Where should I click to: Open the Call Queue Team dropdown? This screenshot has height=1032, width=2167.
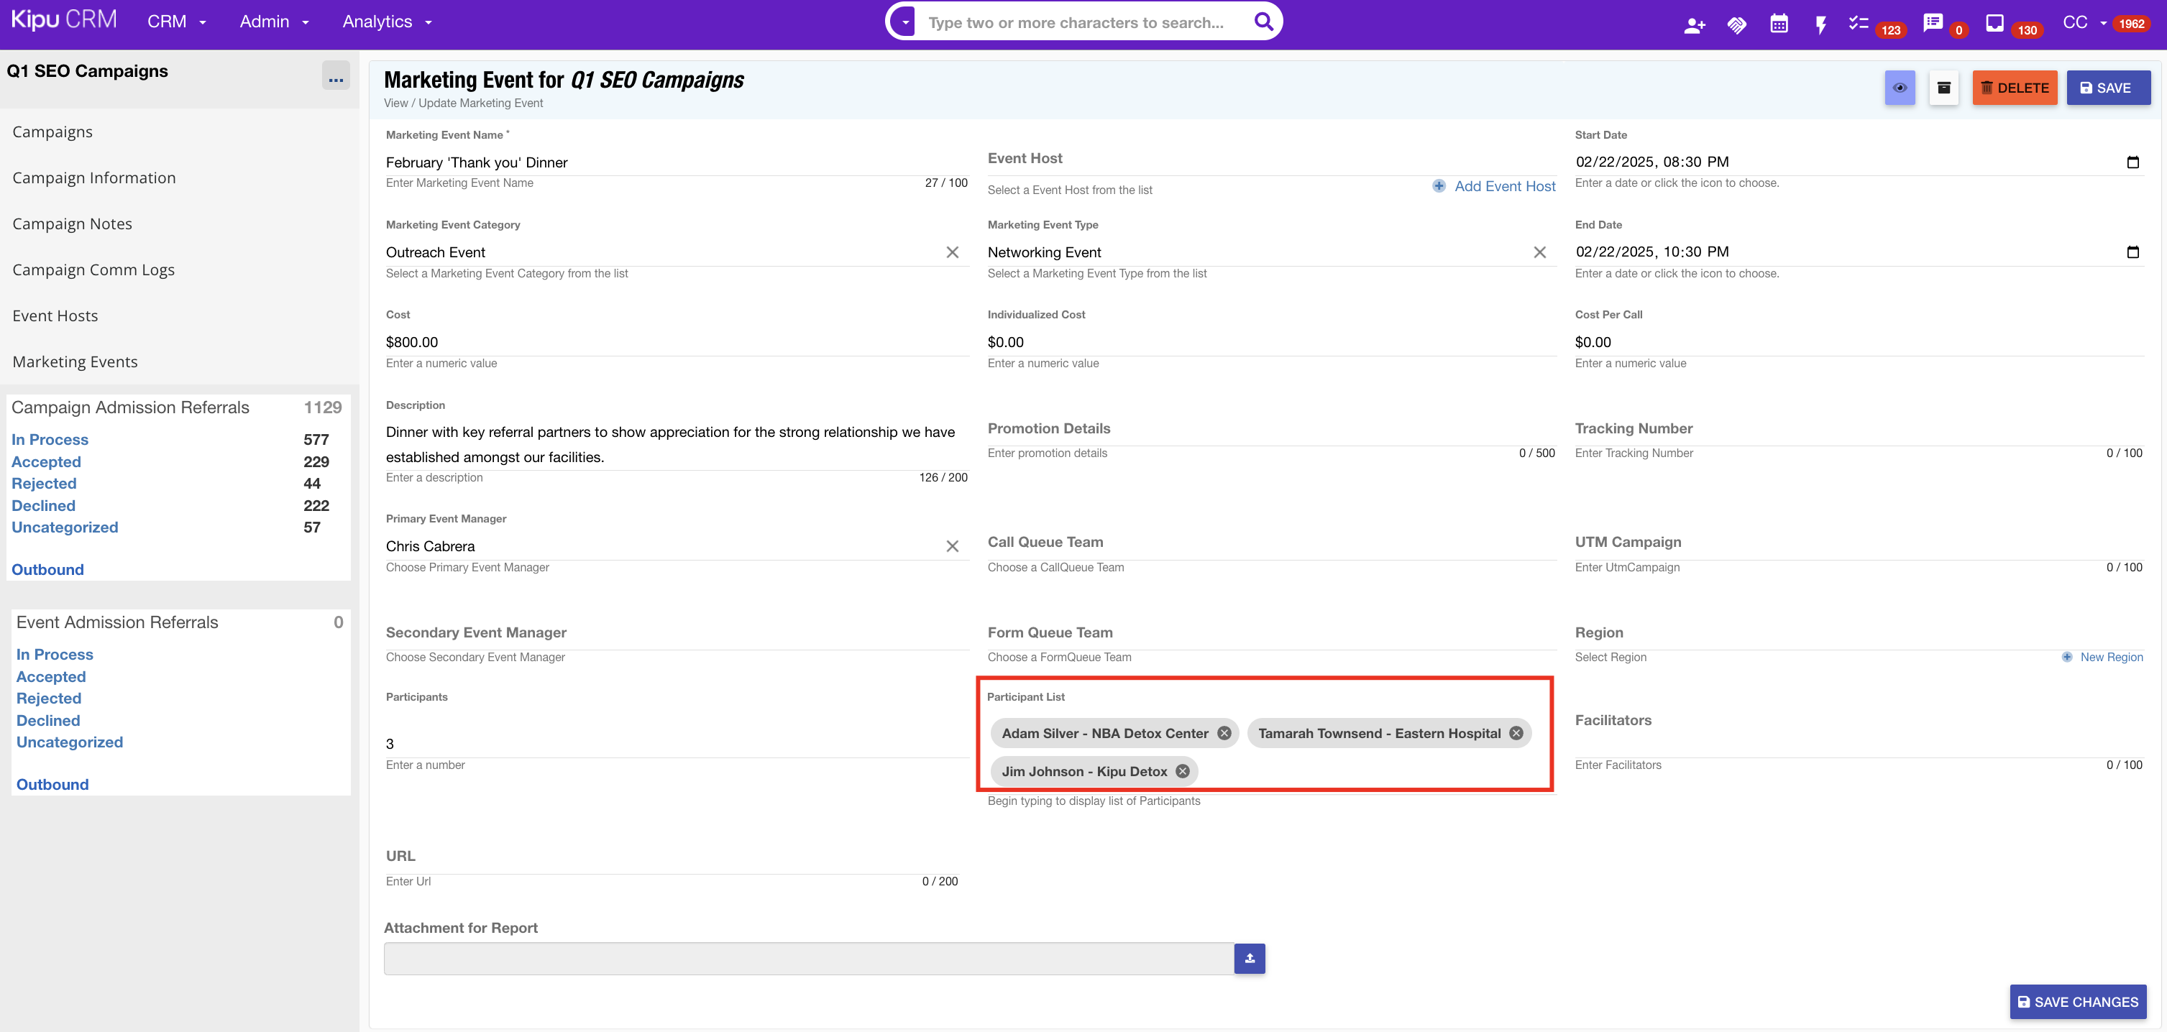coord(1271,543)
